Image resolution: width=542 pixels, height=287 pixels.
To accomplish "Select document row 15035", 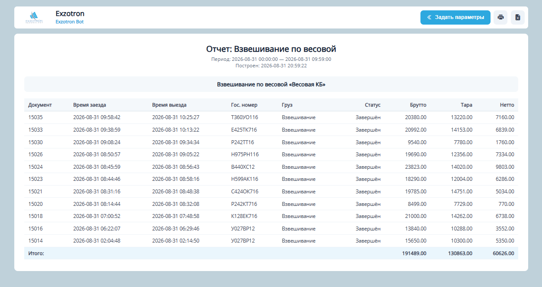I will [x=271, y=117].
